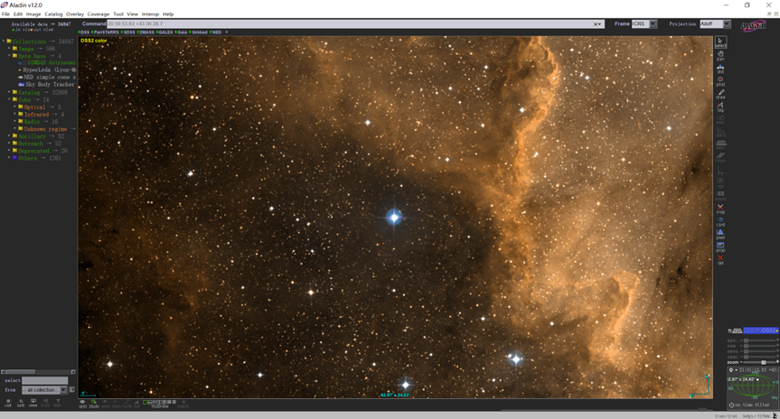Activate the select tool
Image resolution: width=780 pixels, height=419 pixels.
tap(720, 42)
